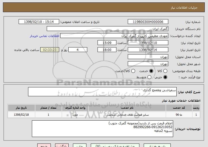The width and height of the screenshot is (208, 147).
Task: Click the buyer notes text area
Action: point(102,129)
